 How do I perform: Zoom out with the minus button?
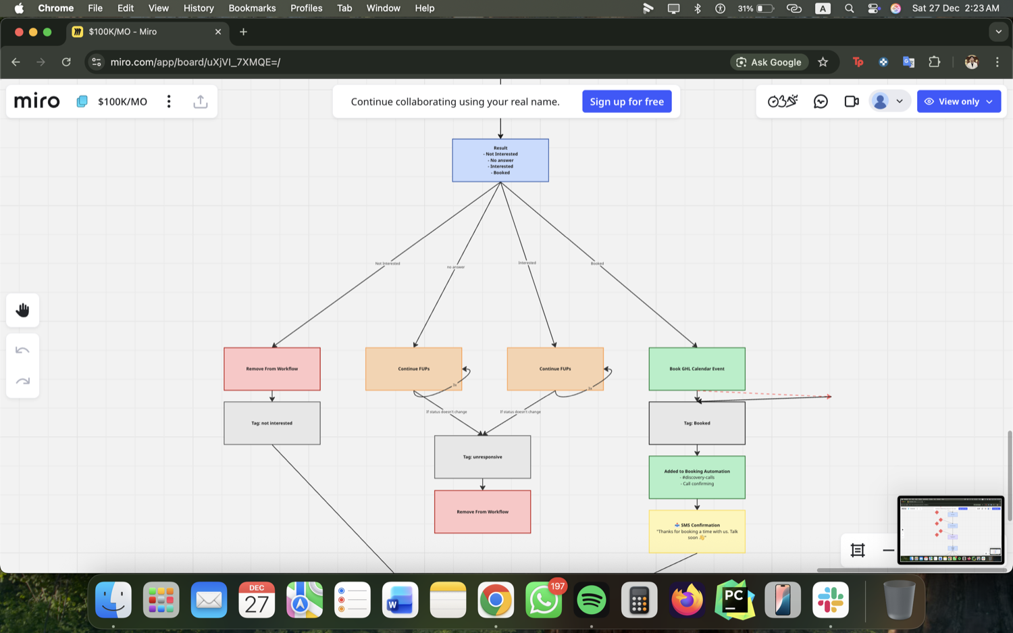click(x=888, y=551)
